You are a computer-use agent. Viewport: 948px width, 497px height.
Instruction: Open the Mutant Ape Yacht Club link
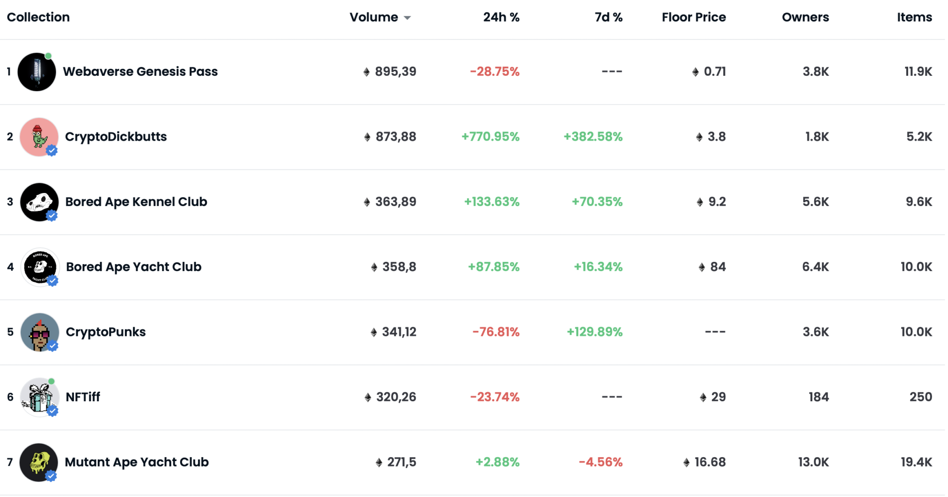137,462
